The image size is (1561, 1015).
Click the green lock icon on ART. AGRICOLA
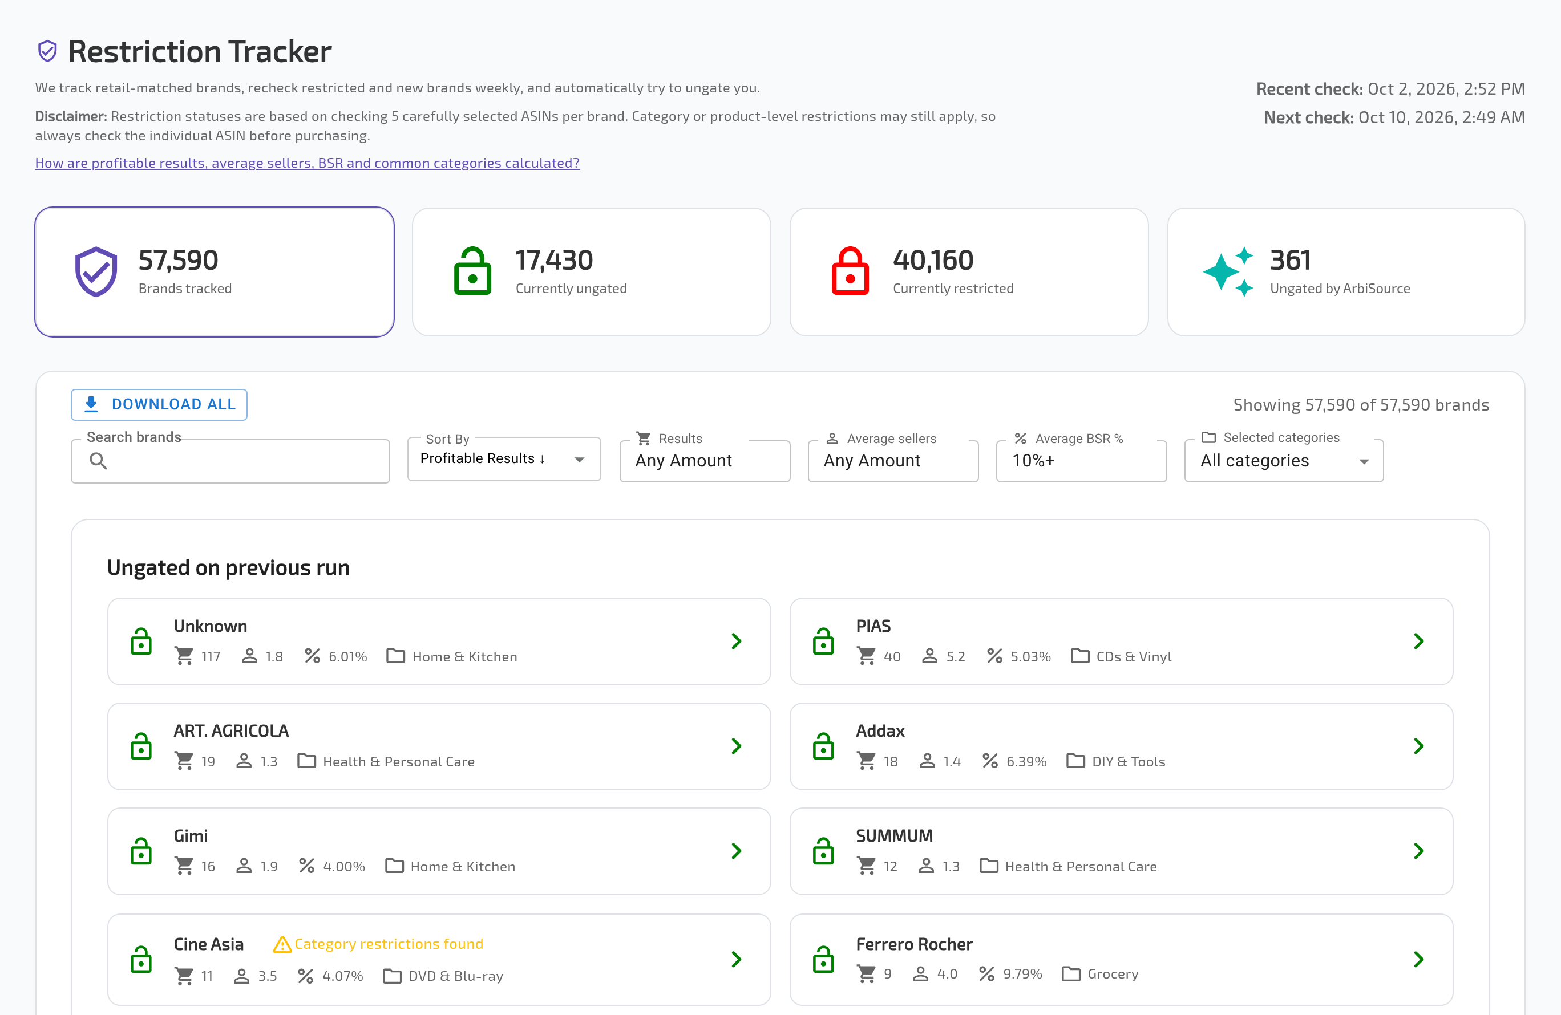(x=141, y=746)
